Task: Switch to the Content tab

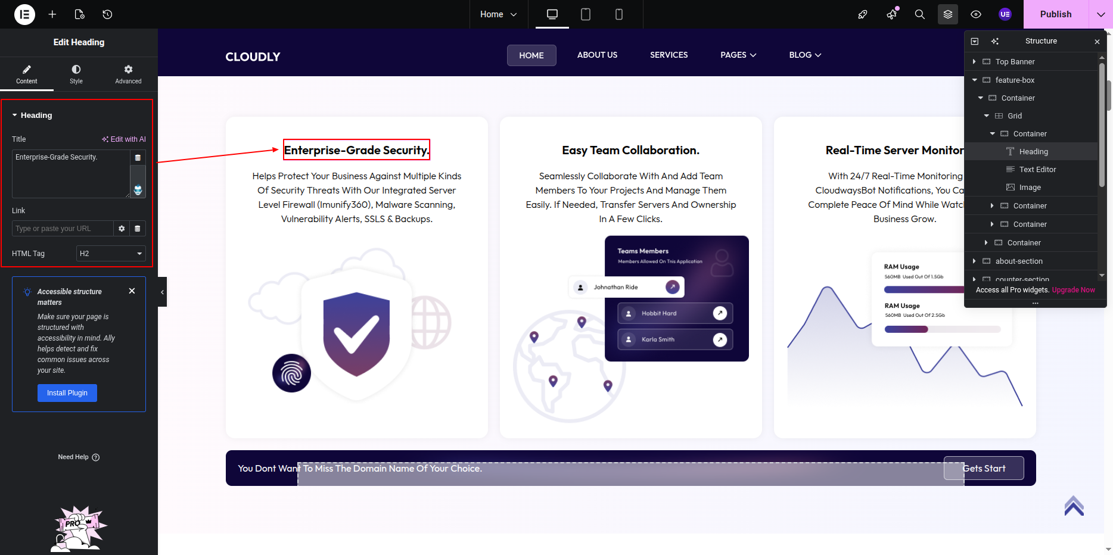Action: pyautogui.click(x=27, y=74)
